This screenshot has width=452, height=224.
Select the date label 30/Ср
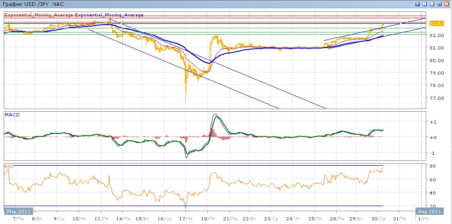(378, 219)
